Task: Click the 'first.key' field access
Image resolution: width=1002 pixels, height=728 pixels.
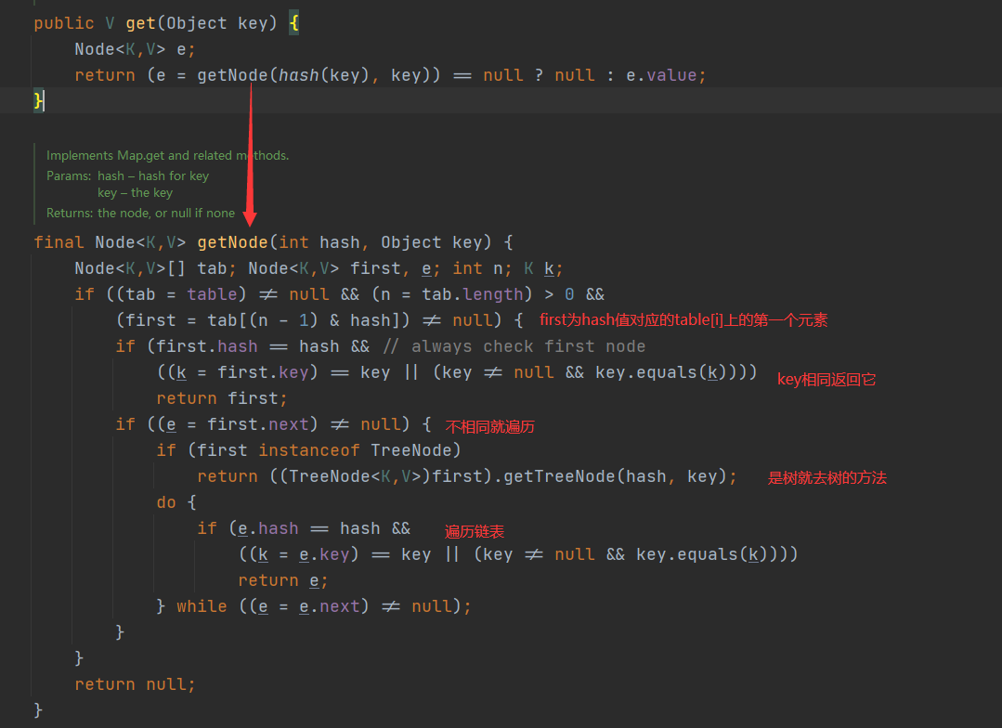Action: [x=264, y=372]
